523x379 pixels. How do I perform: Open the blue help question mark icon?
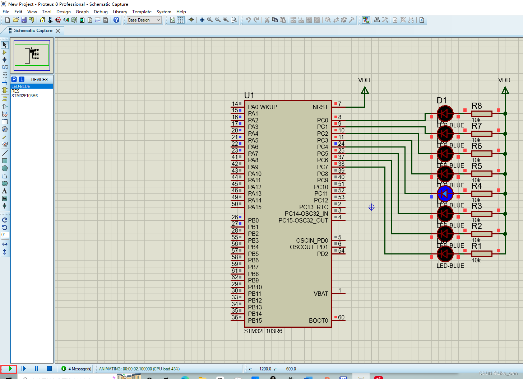[116, 20]
